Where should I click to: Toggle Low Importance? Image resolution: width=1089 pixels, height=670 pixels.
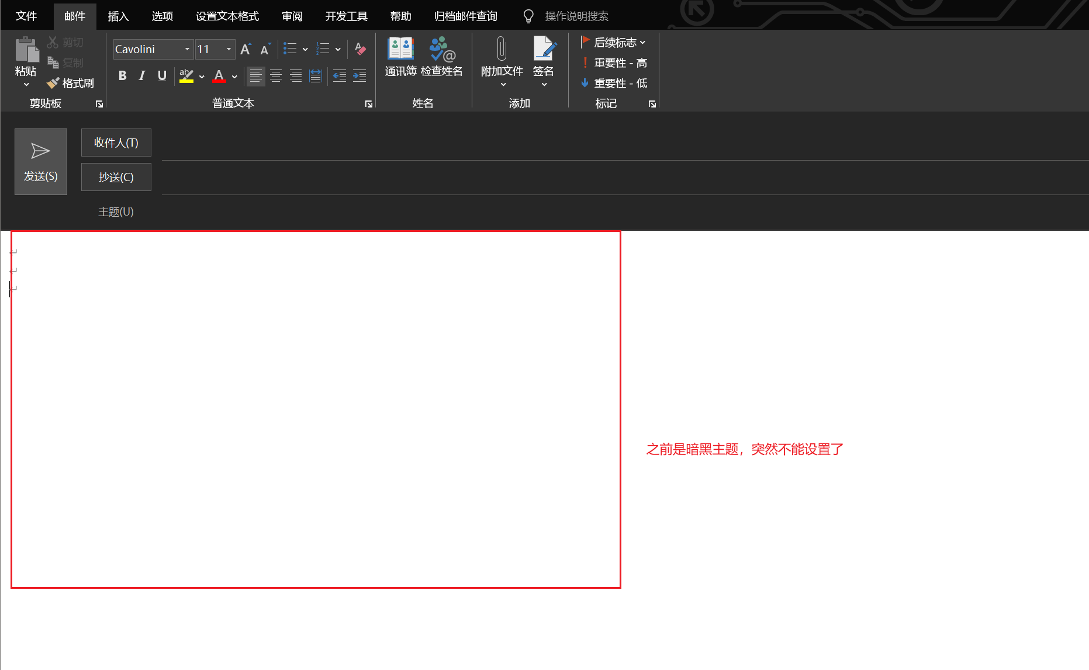(x=614, y=83)
